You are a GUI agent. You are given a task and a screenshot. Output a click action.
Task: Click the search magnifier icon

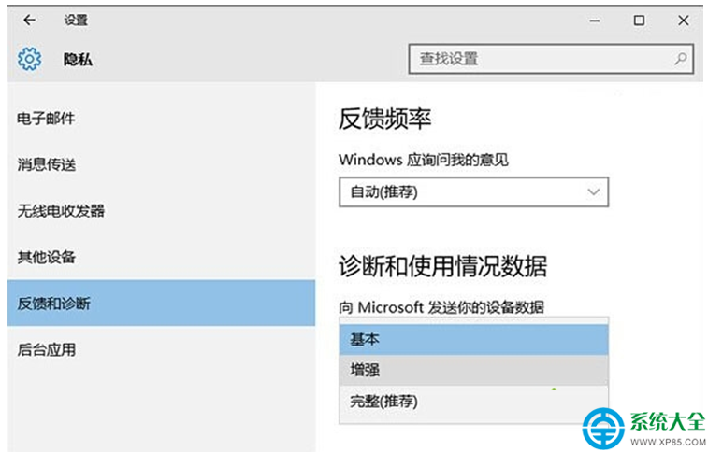(681, 59)
